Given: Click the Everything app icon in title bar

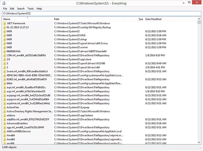Looking at the screenshot, I should (4, 3).
